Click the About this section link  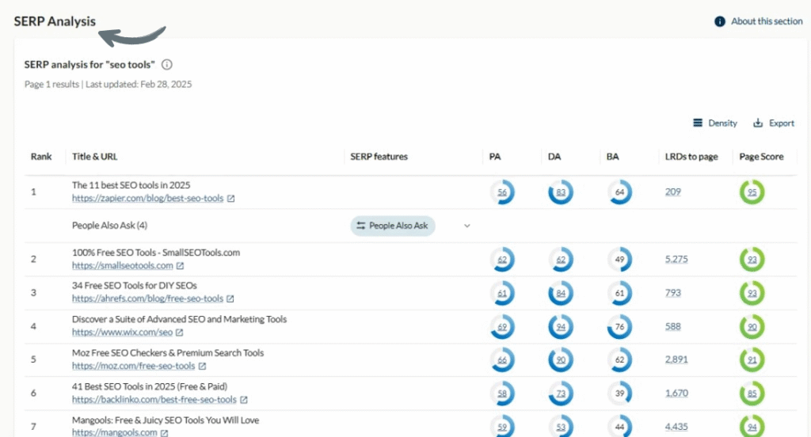coord(767,21)
